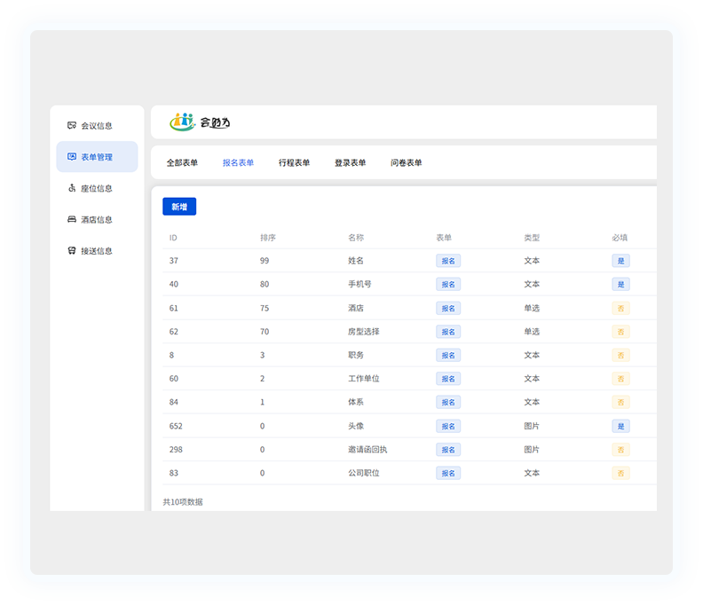Viewport: 703px width, 605px height.
Task: Click the 职务 name cell
Action: click(356, 355)
